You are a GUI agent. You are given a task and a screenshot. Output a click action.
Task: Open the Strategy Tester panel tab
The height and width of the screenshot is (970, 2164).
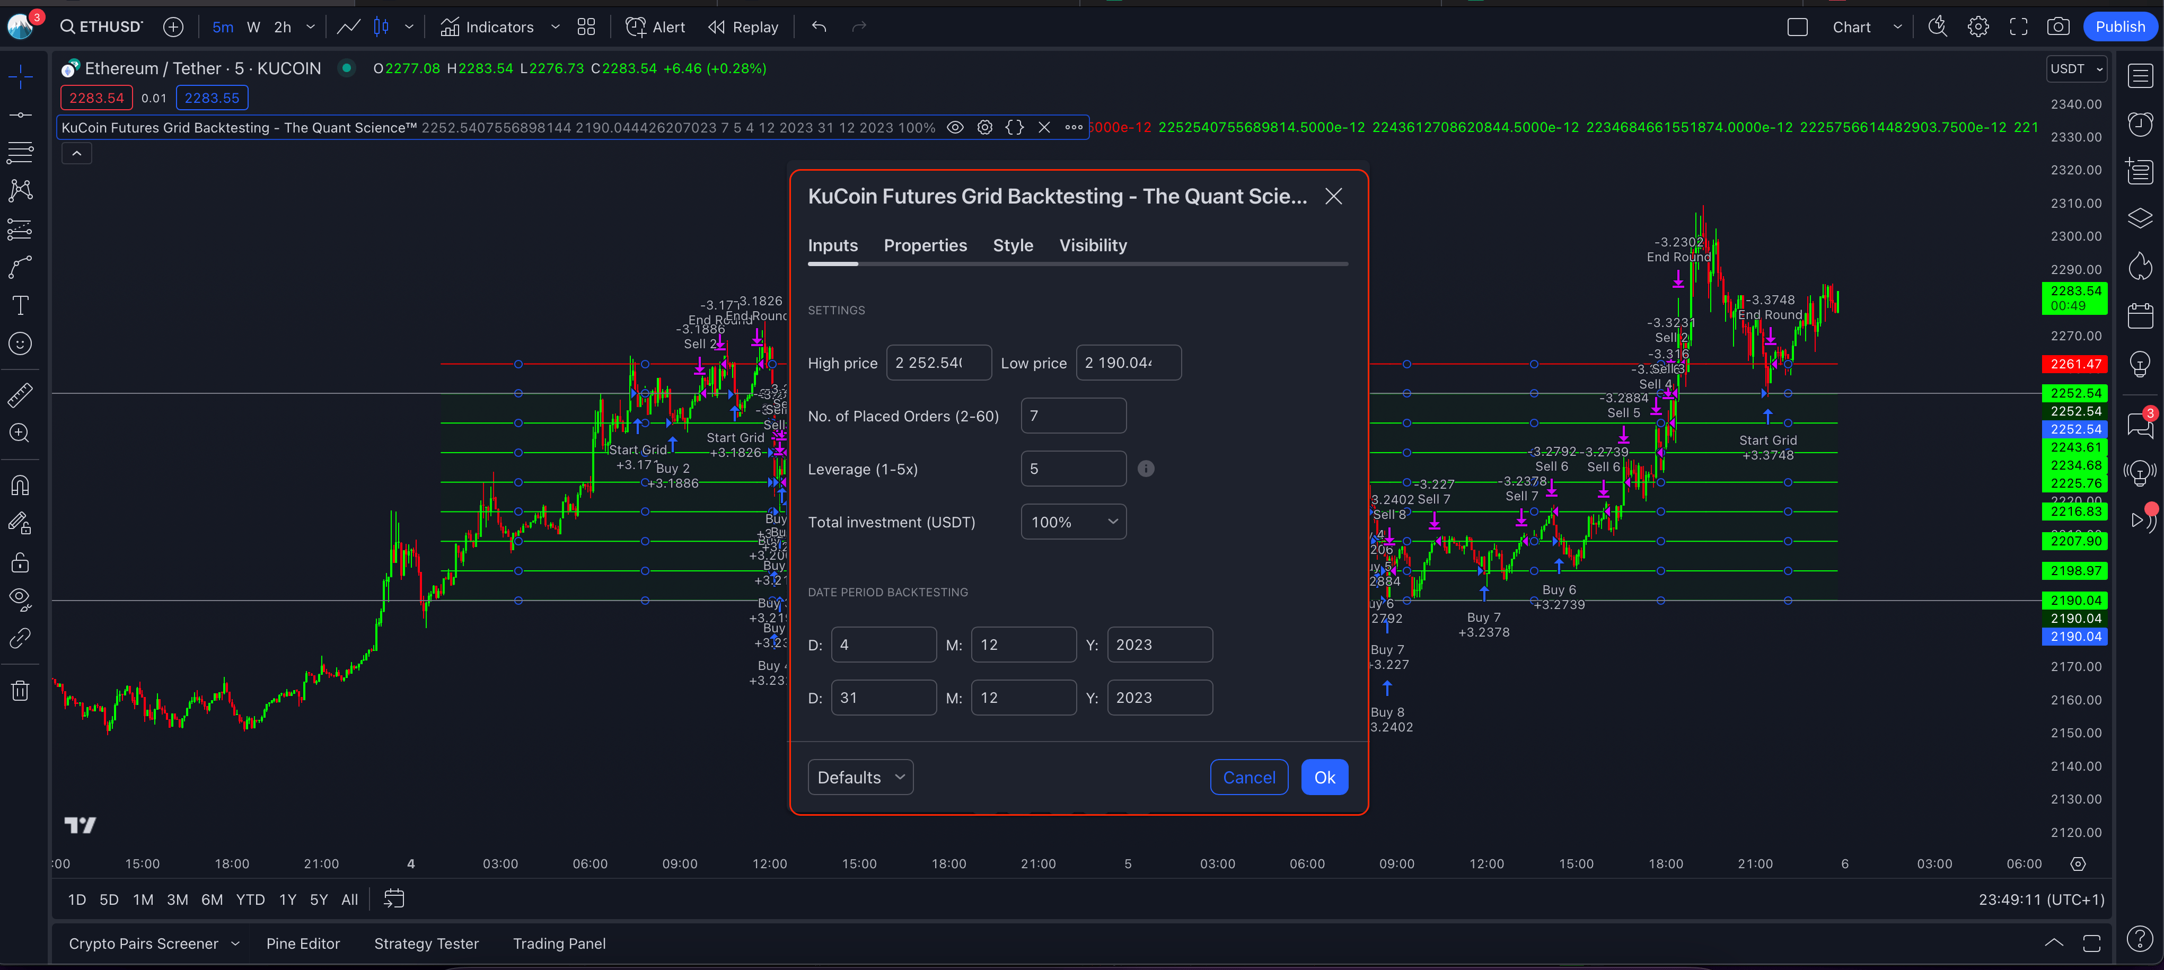pos(426,943)
